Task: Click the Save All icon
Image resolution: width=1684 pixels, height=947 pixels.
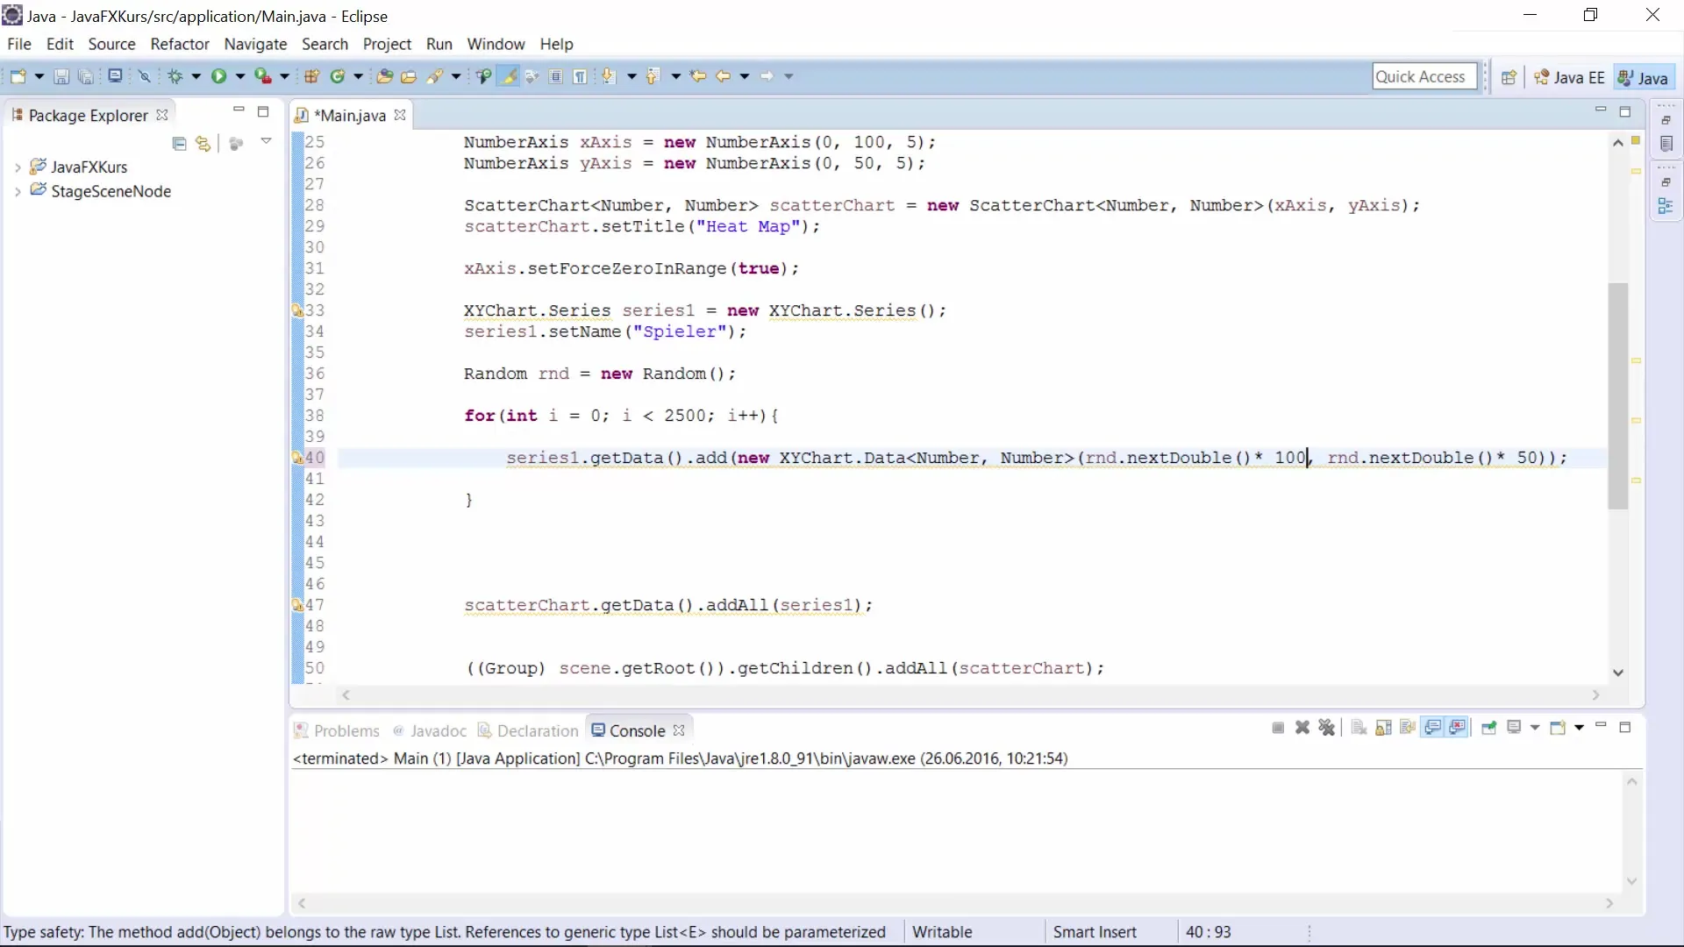Action: coord(85,76)
